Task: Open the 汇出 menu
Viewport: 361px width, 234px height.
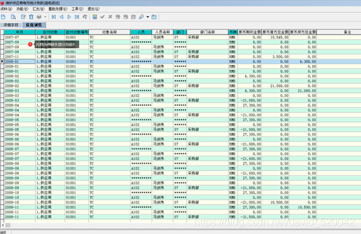Action: pyautogui.click(x=38, y=9)
